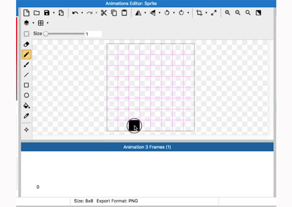Click the Crop tool icon
The image size is (292, 207).
tap(199, 13)
